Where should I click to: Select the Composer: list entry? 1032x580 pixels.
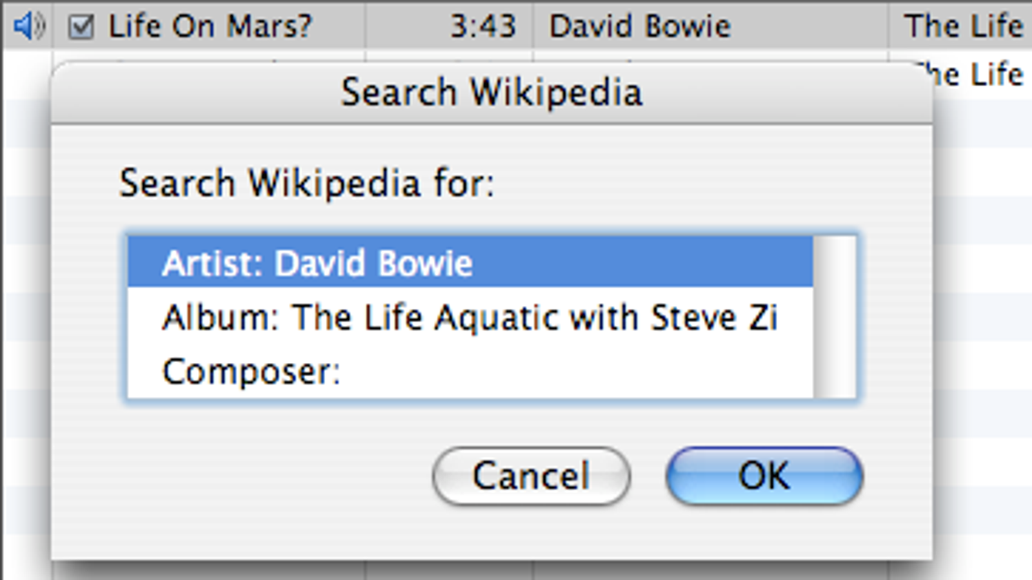(470, 371)
